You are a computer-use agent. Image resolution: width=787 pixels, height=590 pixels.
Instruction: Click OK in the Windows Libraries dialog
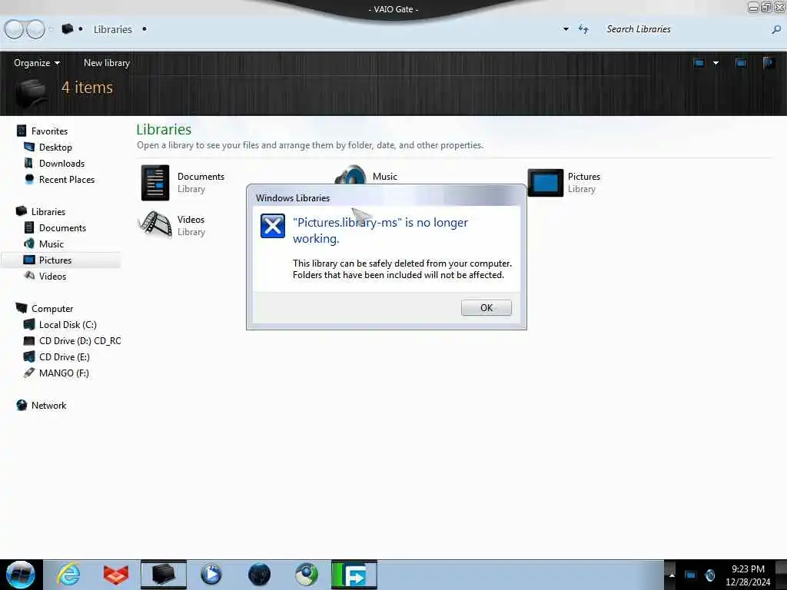(486, 307)
